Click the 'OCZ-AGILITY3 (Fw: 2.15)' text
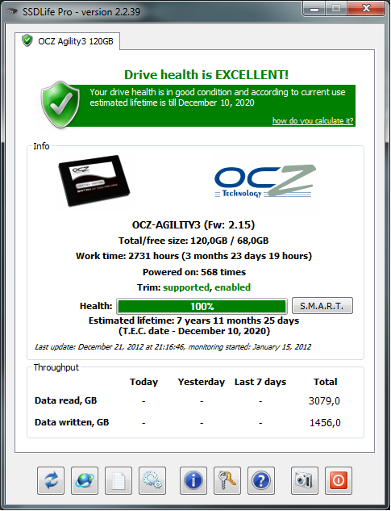 point(193,225)
